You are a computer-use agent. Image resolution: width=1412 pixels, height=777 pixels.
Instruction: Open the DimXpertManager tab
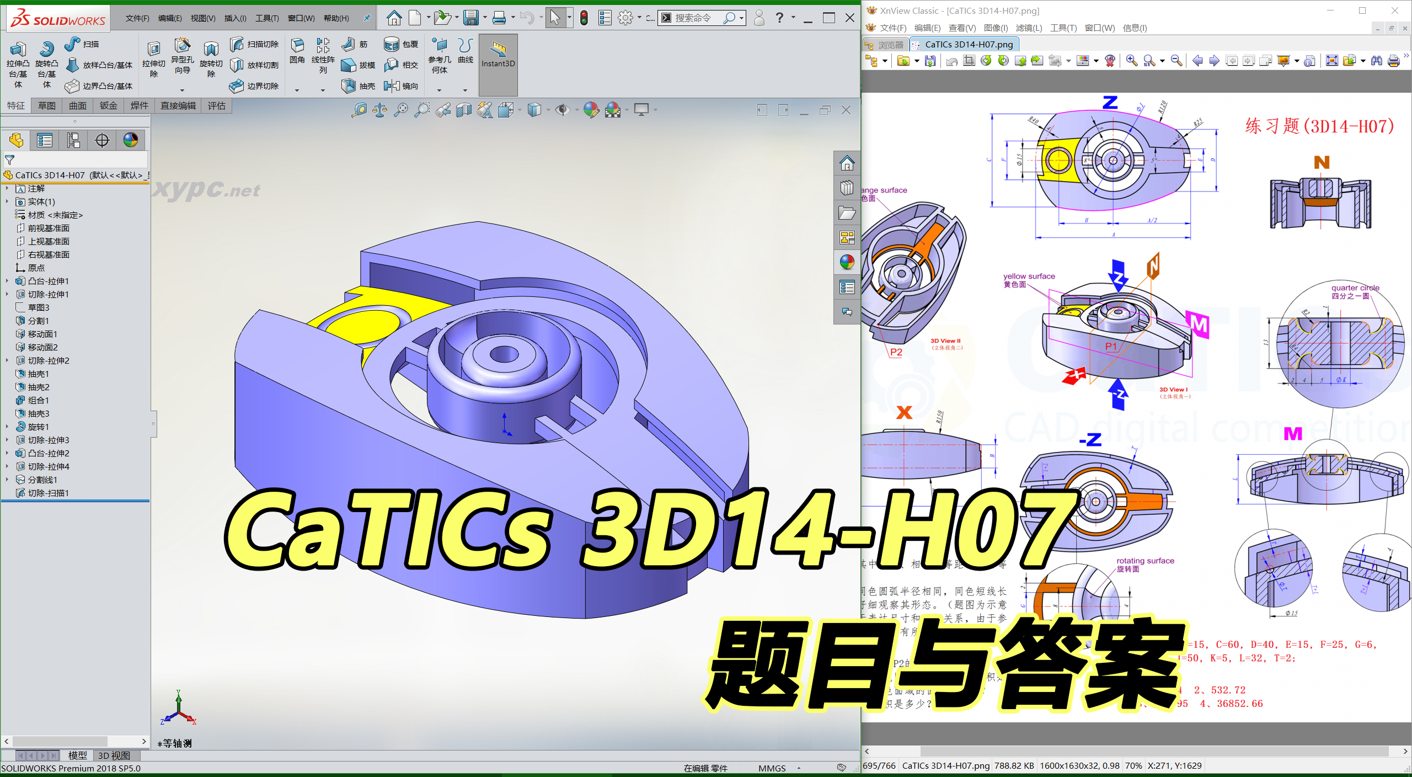coord(102,140)
